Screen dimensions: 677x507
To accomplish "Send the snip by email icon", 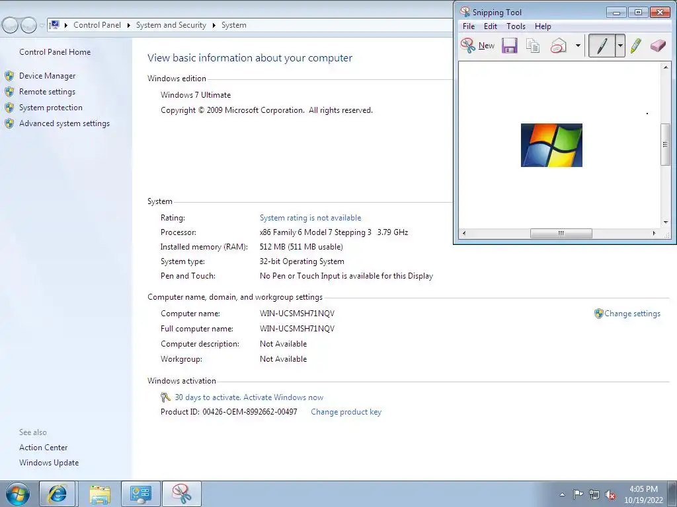I will (x=558, y=46).
